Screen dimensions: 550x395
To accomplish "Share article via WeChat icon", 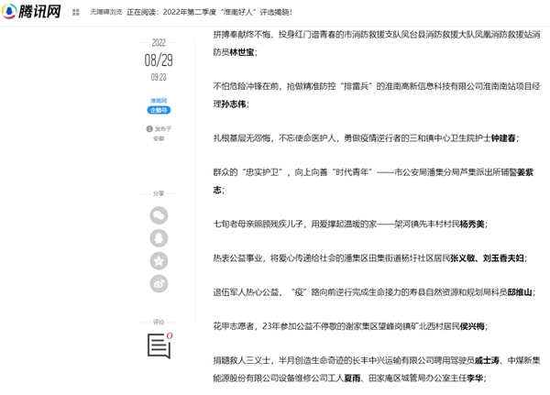I will point(159,215).
